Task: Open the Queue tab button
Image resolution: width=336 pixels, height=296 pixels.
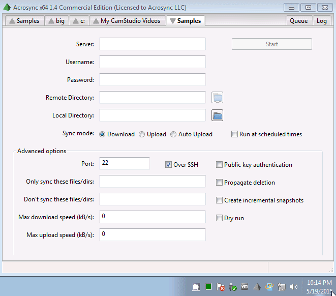Action: pos(299,21)
